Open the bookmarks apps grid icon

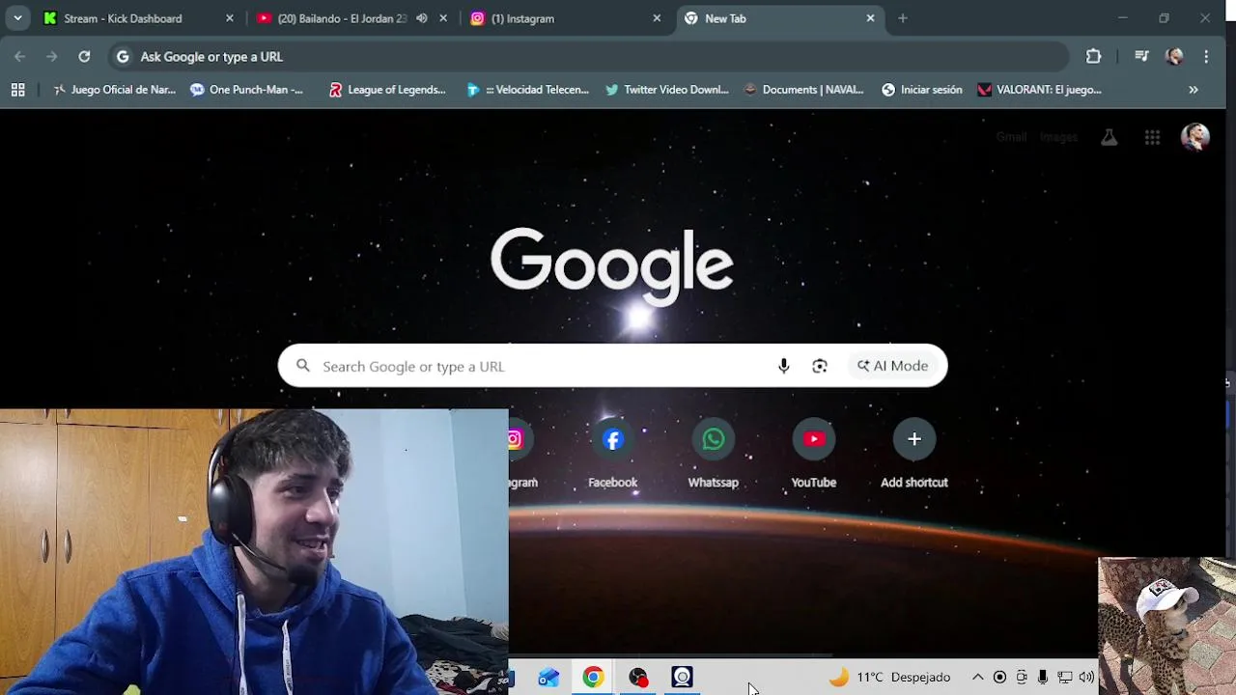click(x=17, y=90)
